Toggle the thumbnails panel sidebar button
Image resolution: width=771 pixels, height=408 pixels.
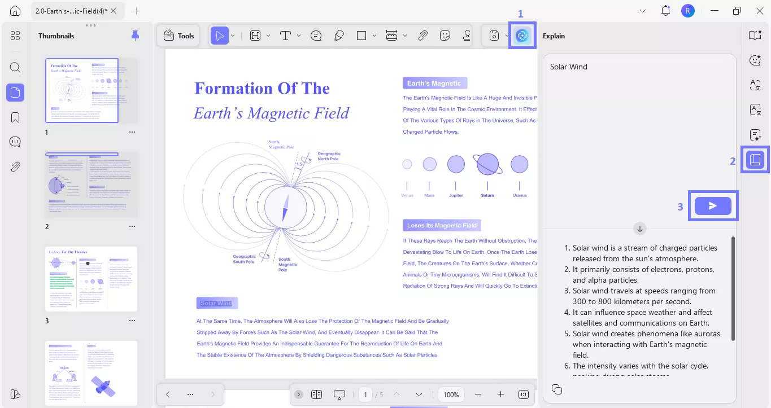click(15, 93)
